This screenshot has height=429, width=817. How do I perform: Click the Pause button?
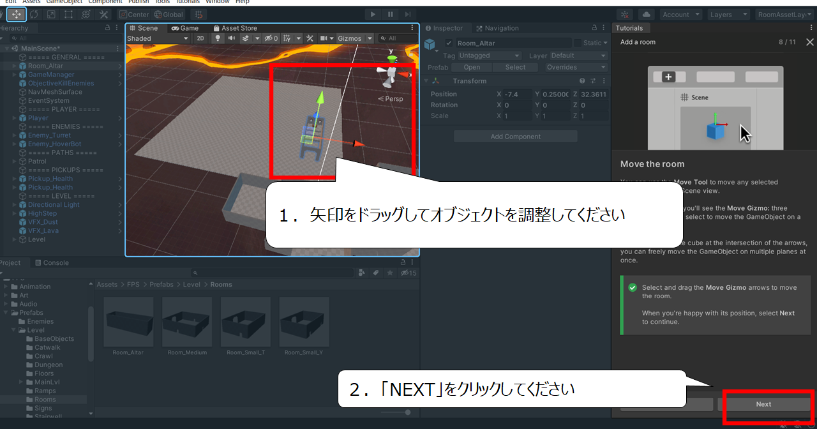[x=391, y=14]
